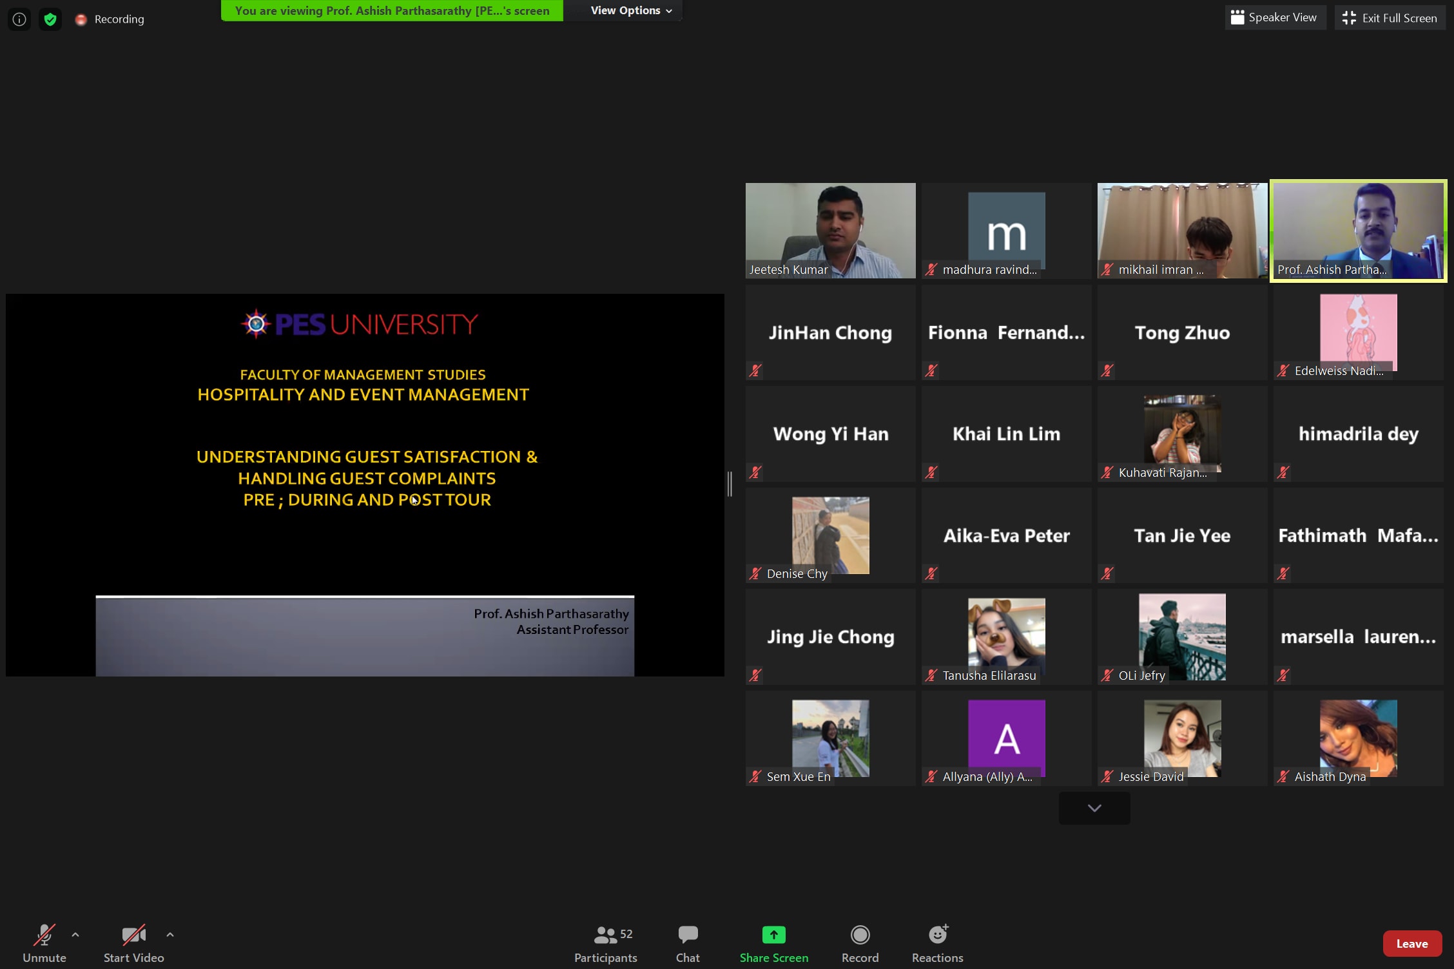Switch to Speaker View
Screen dimensions: 1454x969
point(1275,17)
